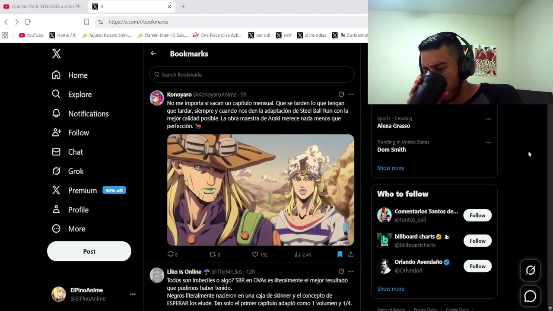This screenshot has width=553, height=311.
Task: Open options for Dom Smith trend
Action: click(488, 143)
